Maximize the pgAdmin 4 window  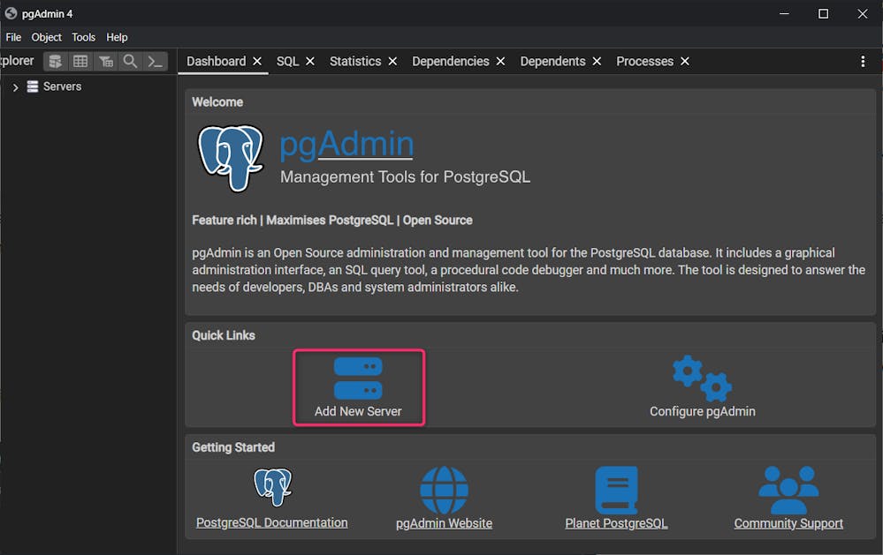pyautogui.click(x=823, y=13)
